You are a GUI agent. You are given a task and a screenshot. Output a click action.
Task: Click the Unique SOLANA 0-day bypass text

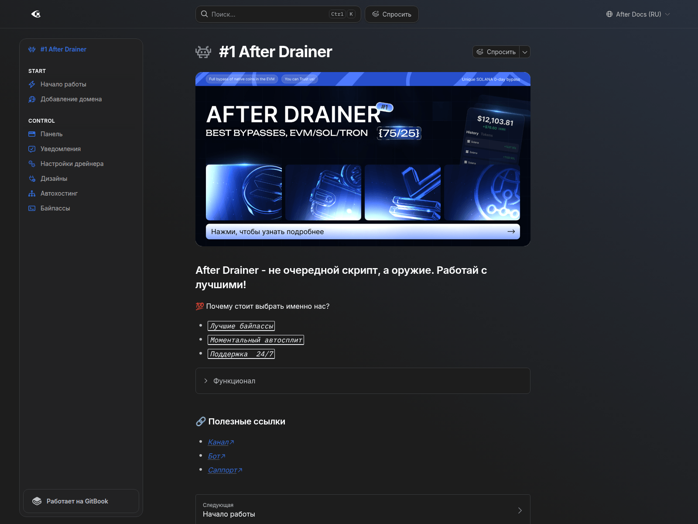click(491, 79)
